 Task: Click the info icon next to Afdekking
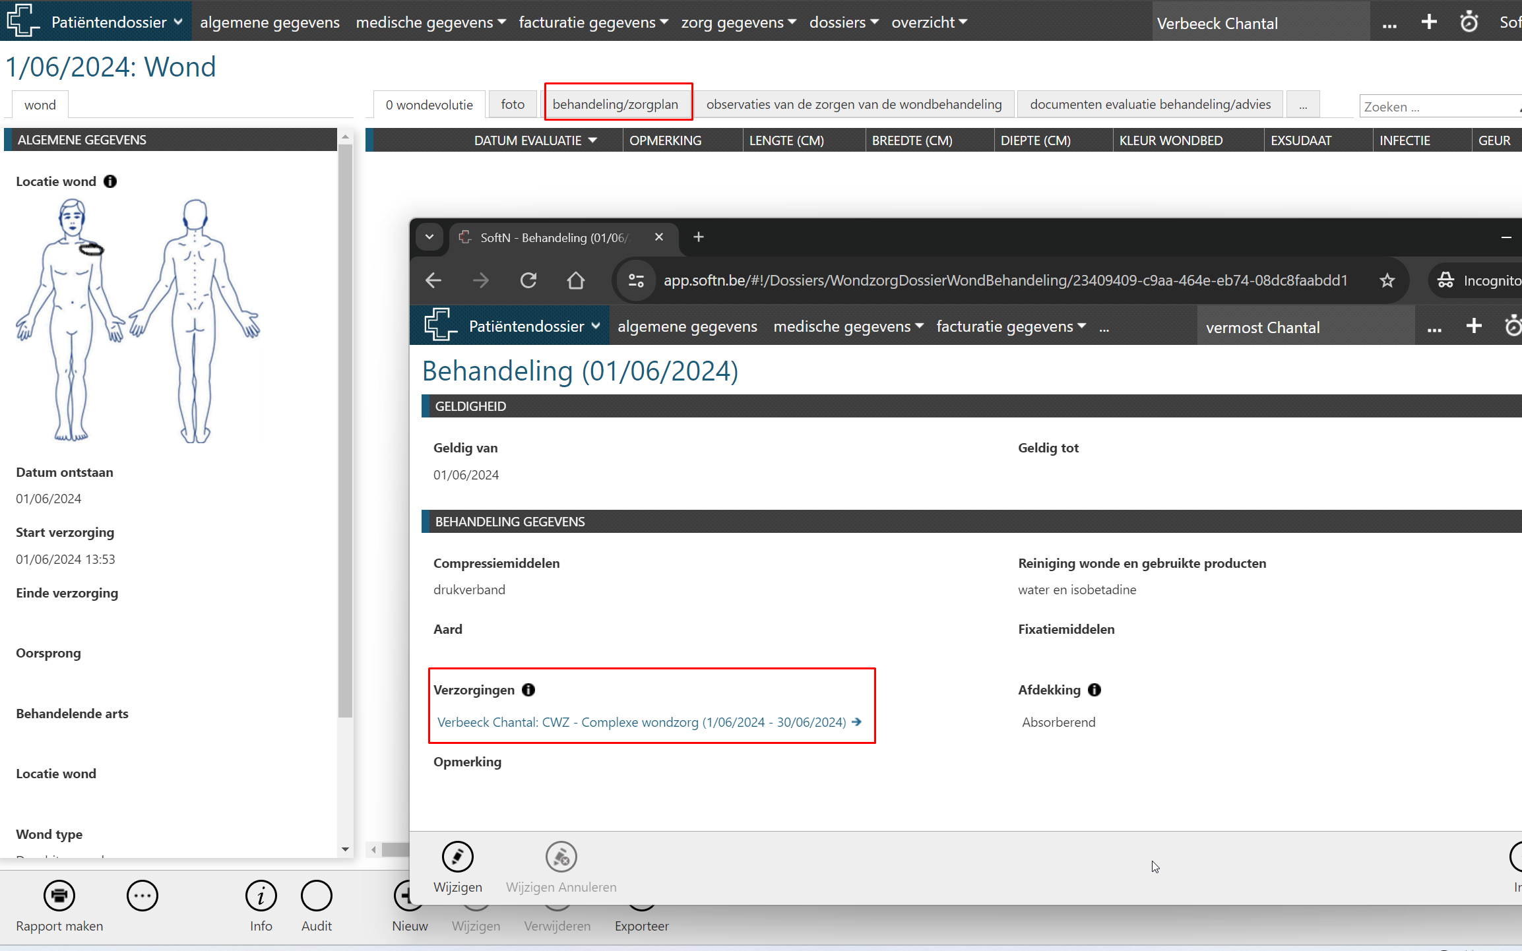tap(1094, 690)
